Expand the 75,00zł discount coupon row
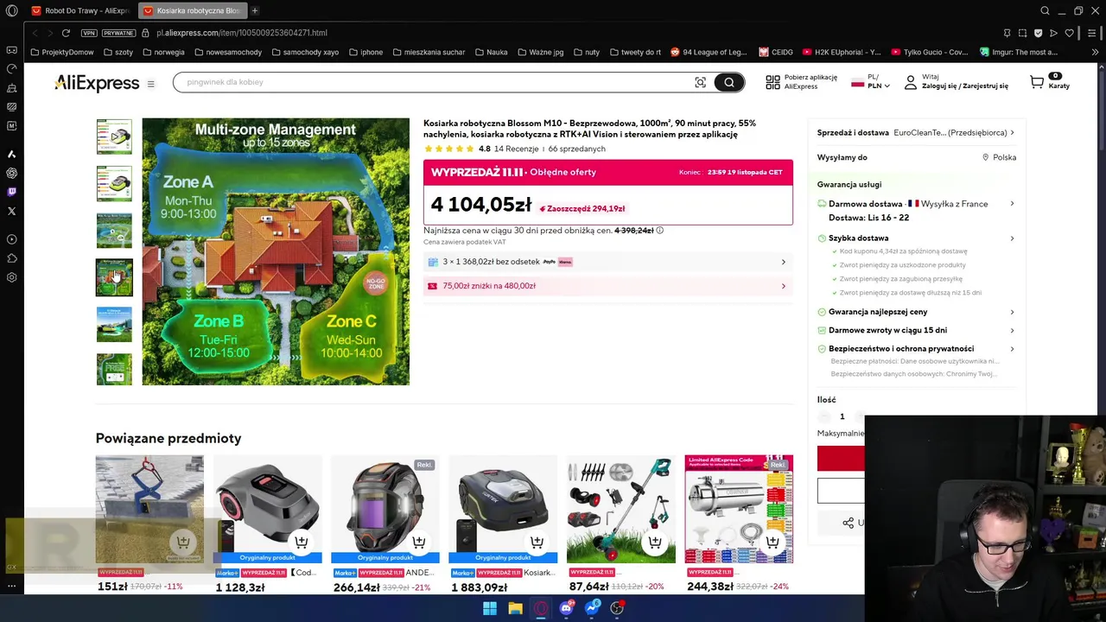Viewport: 1106px width, 622px height. coord(607,286)
